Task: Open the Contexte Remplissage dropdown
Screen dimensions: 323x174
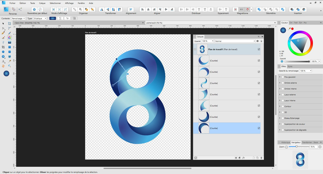Action: coord(18,18)
